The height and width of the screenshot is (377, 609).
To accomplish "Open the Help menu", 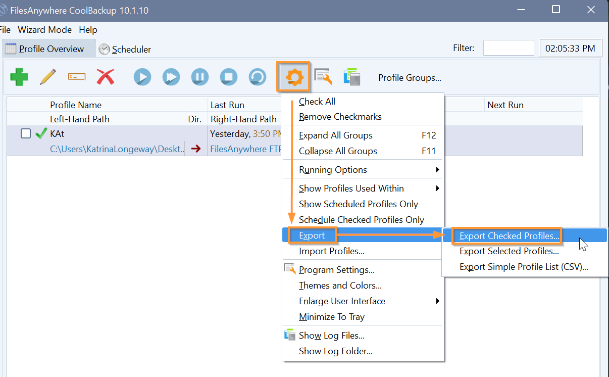I will [88, 30].
